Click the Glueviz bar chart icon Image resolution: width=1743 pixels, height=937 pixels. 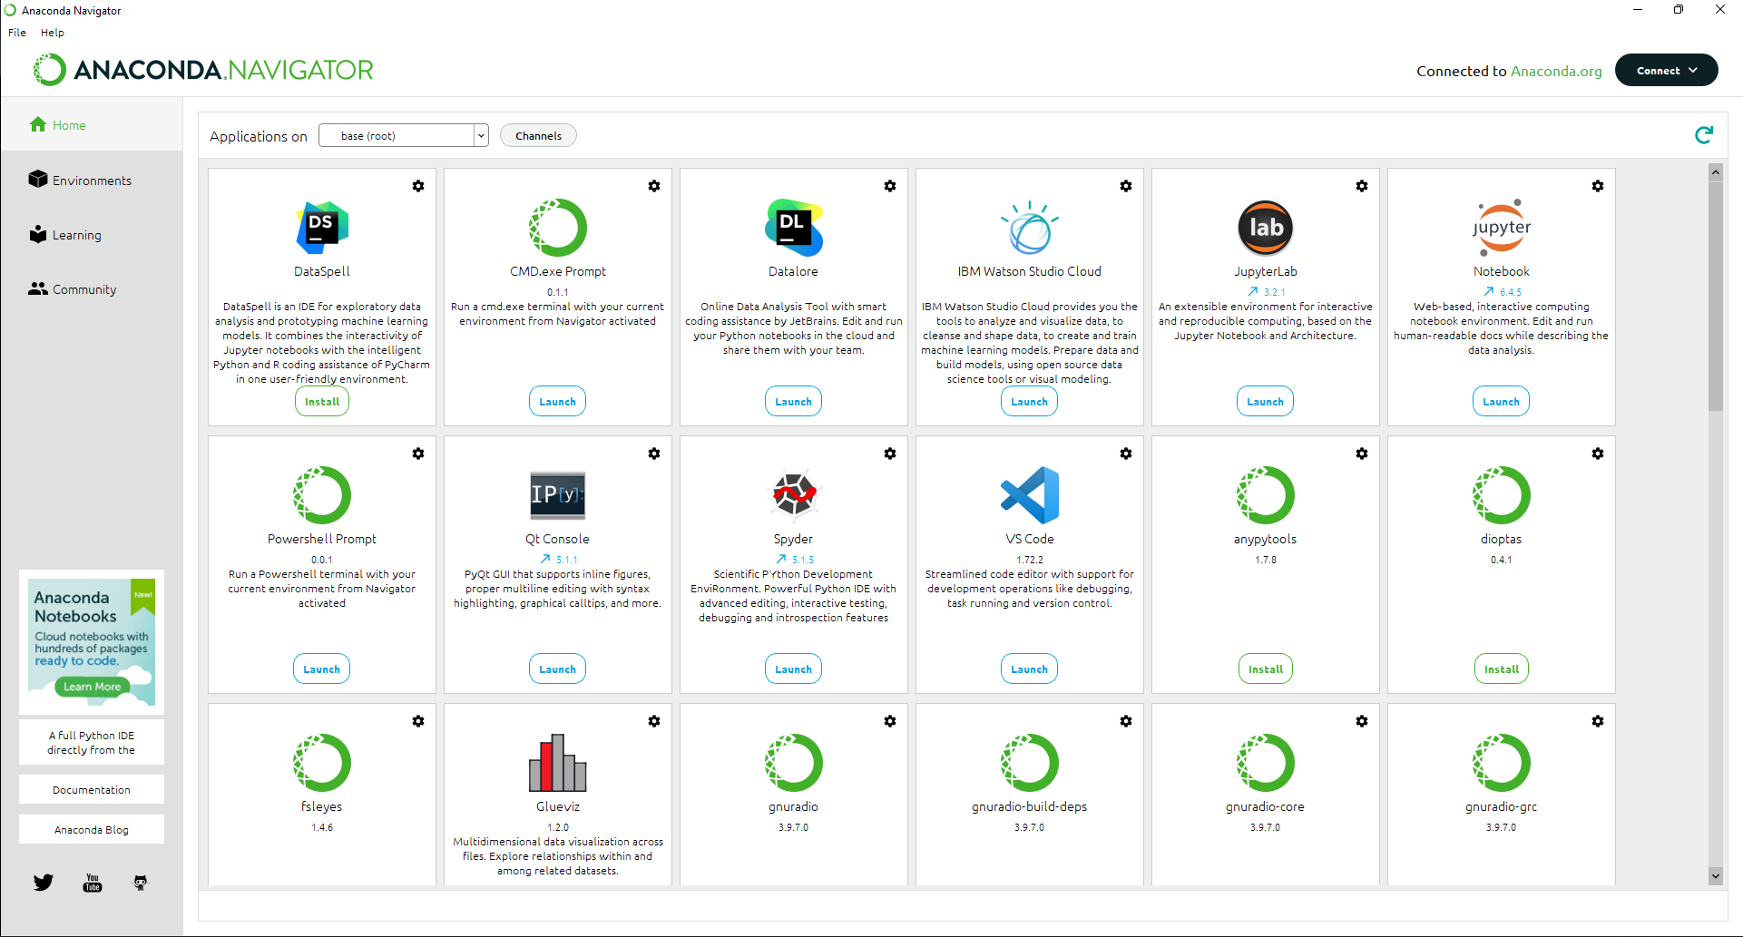[x=558, y=763]
